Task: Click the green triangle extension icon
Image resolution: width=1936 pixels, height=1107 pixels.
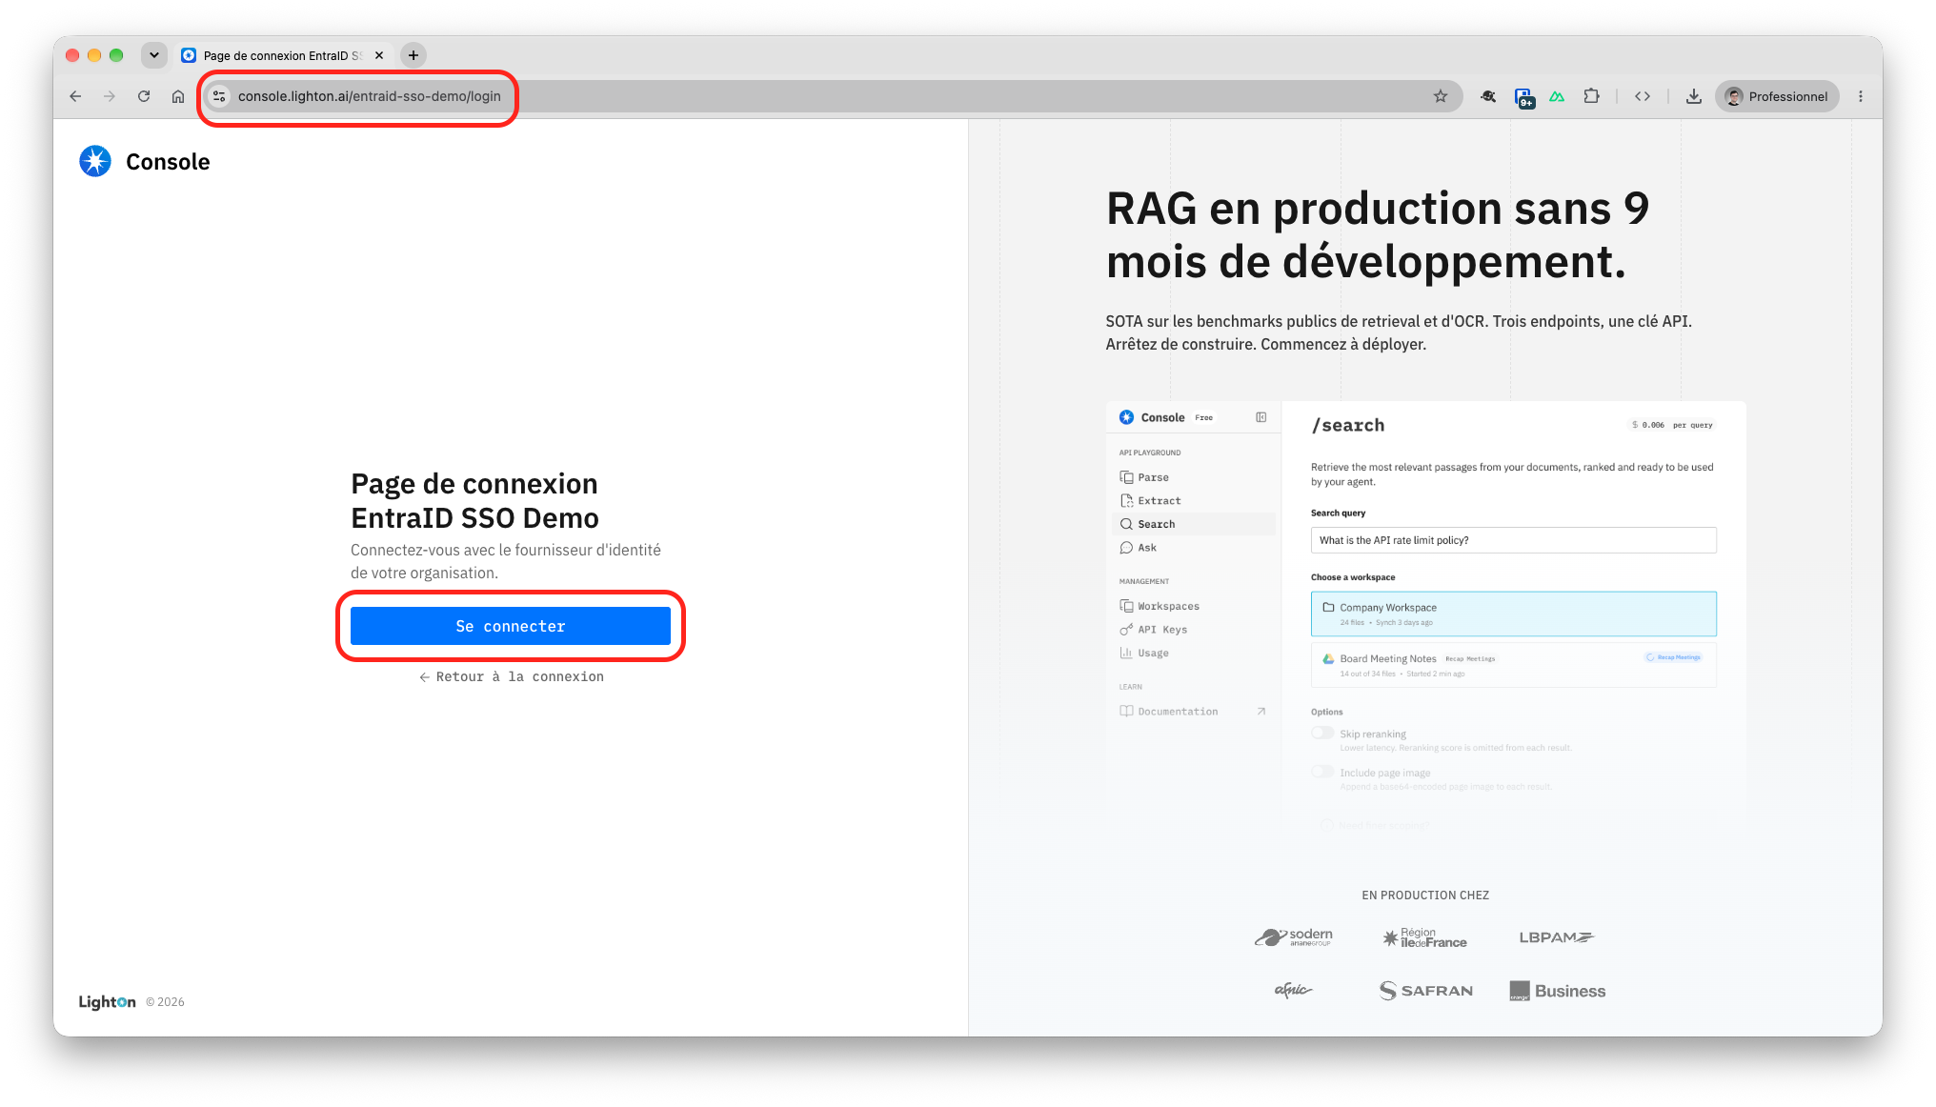Action: coord(1557,96)
